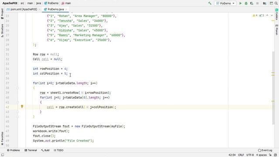Toggle the read-only lock icon
The height and width of the screenshot is (157, 279).
tap(270, 155)
